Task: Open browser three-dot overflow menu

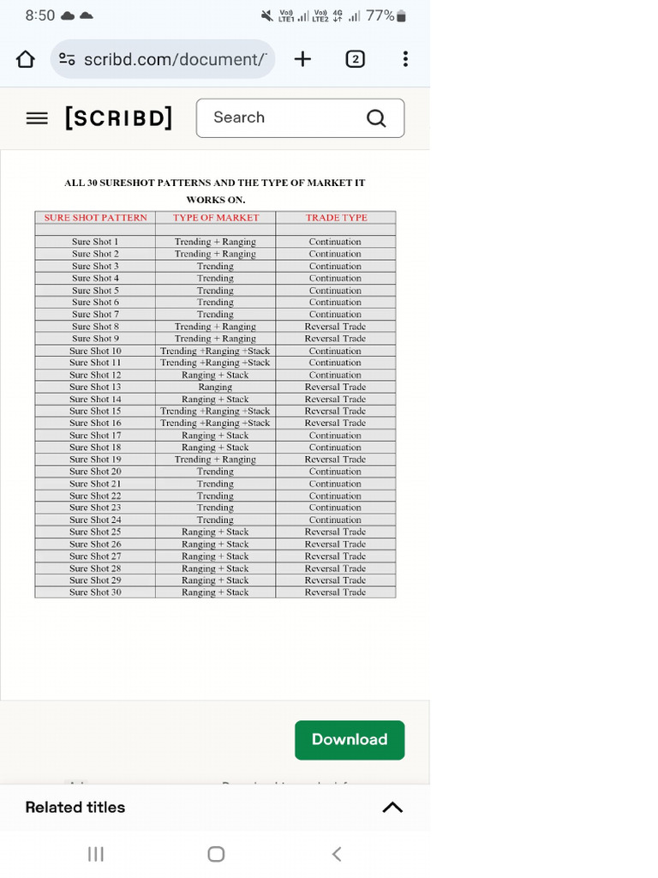Action: (x=405, y=59)
